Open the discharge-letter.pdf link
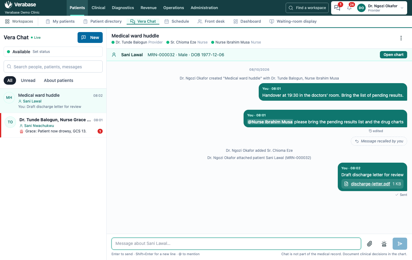 pos(370,184)
